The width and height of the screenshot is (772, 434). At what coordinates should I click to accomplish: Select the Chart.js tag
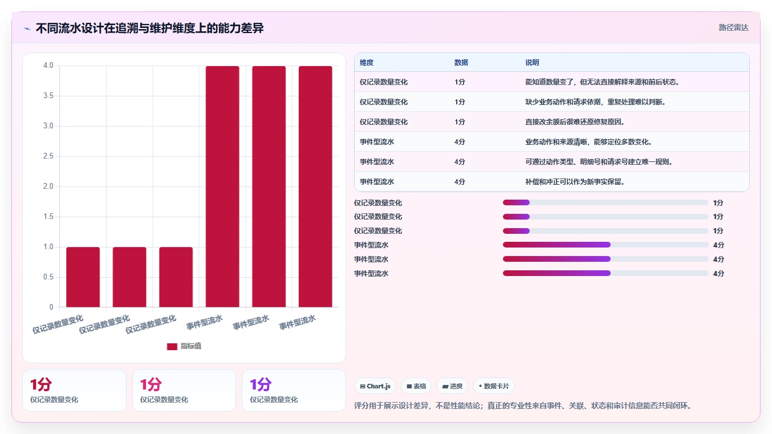click(375, 386)
